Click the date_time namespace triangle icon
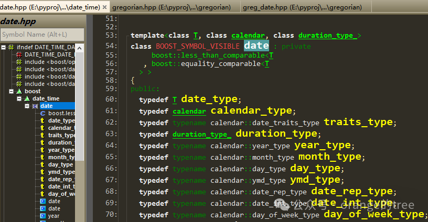The image size is (428, 222). 27,98
